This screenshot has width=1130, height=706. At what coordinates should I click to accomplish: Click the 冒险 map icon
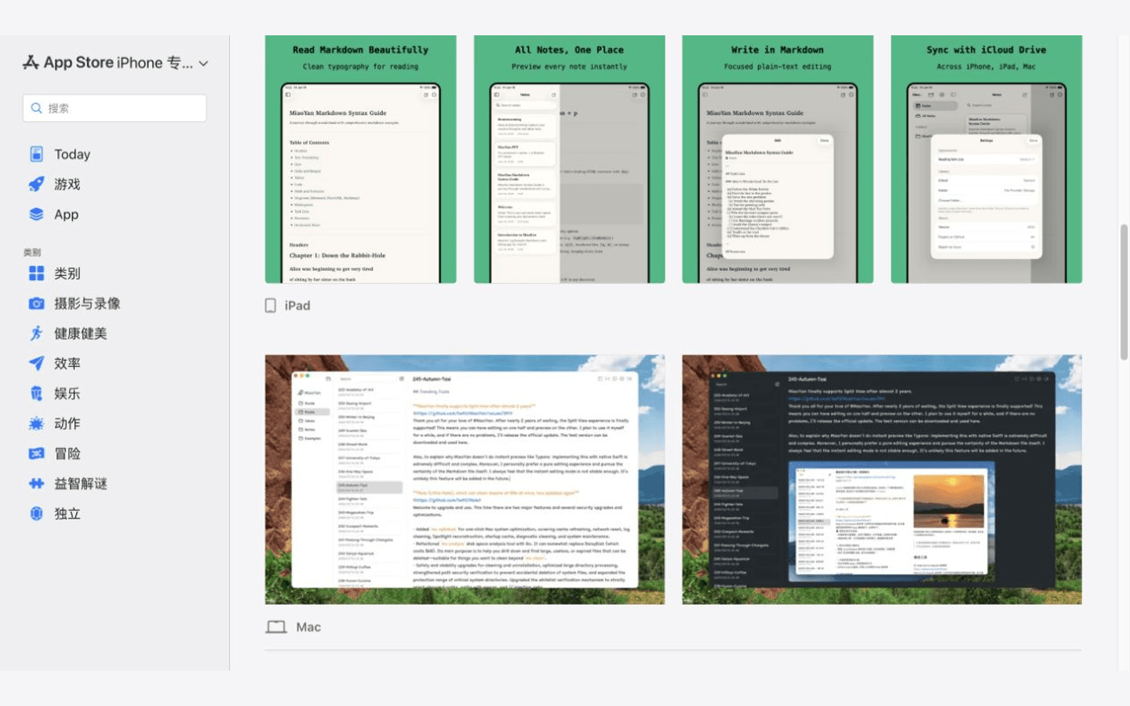pyautogui.click(x=36, y=453)
